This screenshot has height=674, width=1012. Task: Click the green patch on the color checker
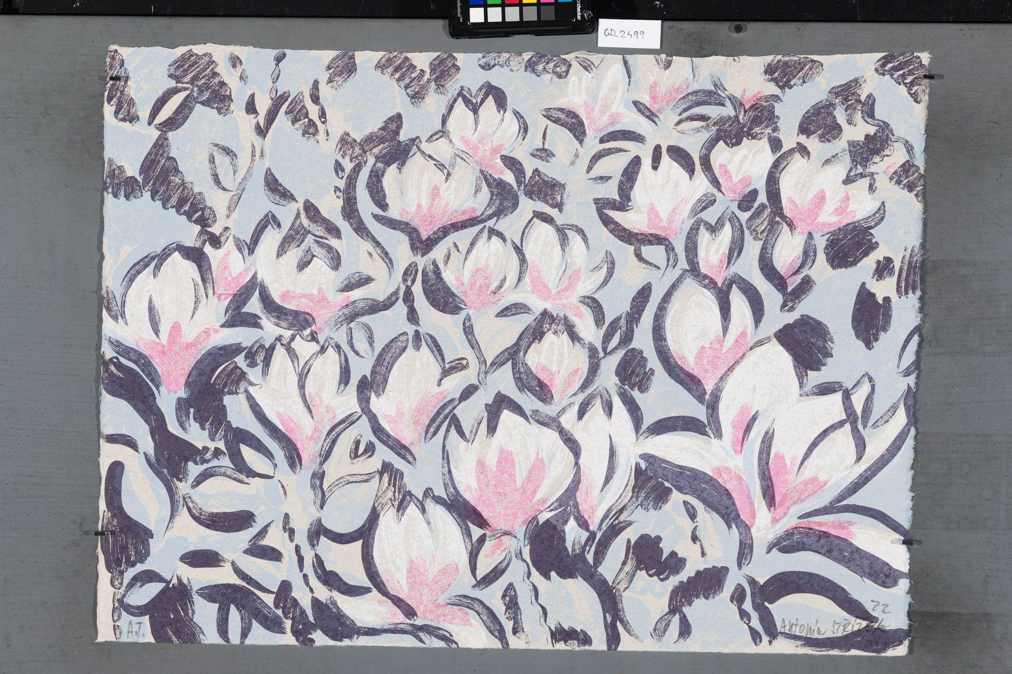coord(493,3)
